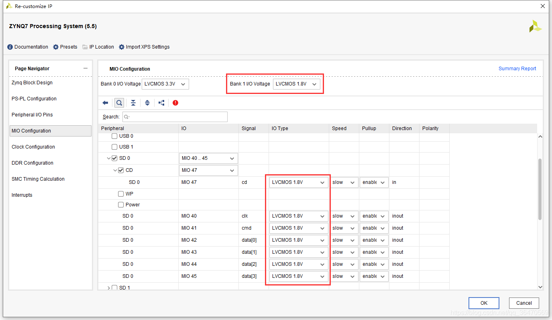552x320 pixels.
Task: Click the Peripheral column header
Action: [x=139, y=128]
